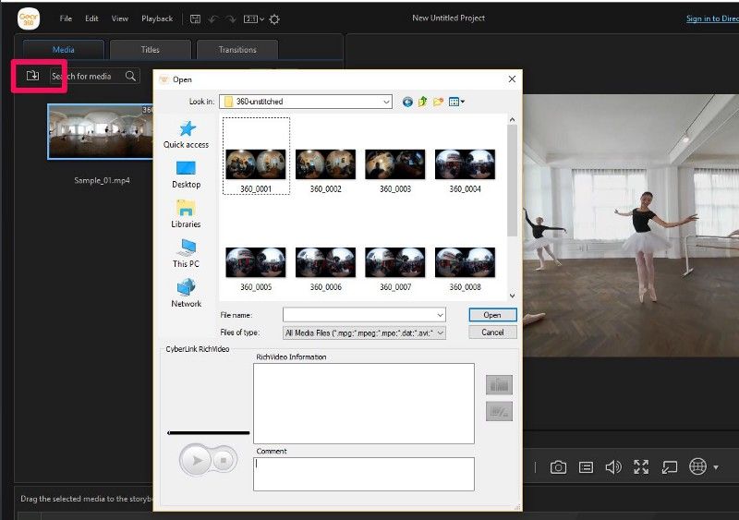Image resolution: width=739 pixels, height=520 pixels.
Task: Click the create new folder icon
Action: [x=438, y=102]
